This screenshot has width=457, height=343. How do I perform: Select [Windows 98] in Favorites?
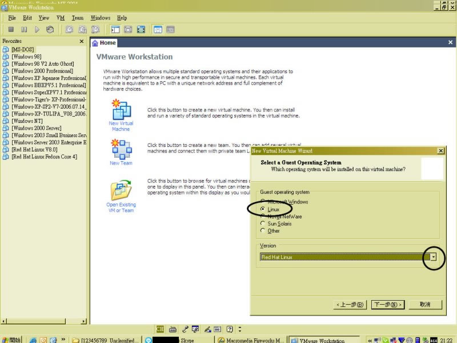26,57
